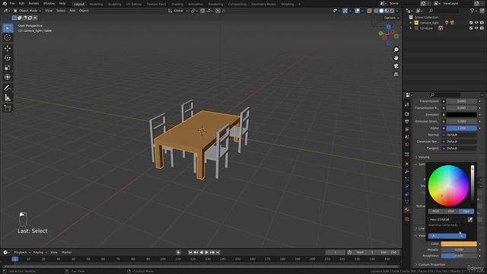Pick the Annotate pencil tool

tap(8, 88)
